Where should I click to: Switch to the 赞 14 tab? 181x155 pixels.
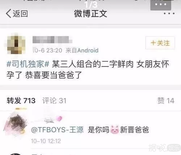coord(166,101)
